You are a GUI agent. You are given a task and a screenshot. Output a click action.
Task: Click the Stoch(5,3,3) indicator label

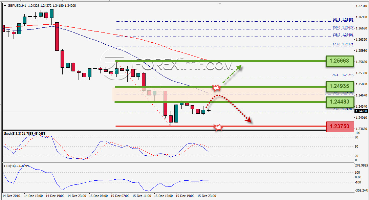tap(25, 134)
